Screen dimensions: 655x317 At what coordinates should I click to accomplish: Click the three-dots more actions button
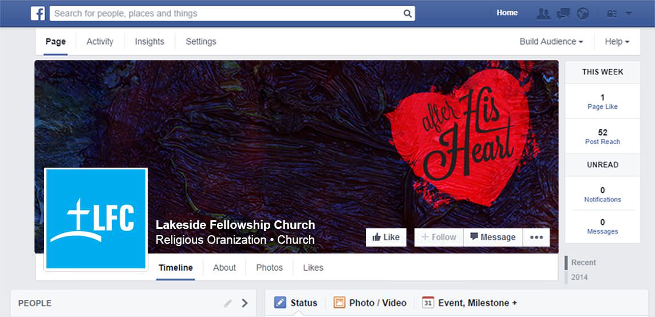pos(536,237)
